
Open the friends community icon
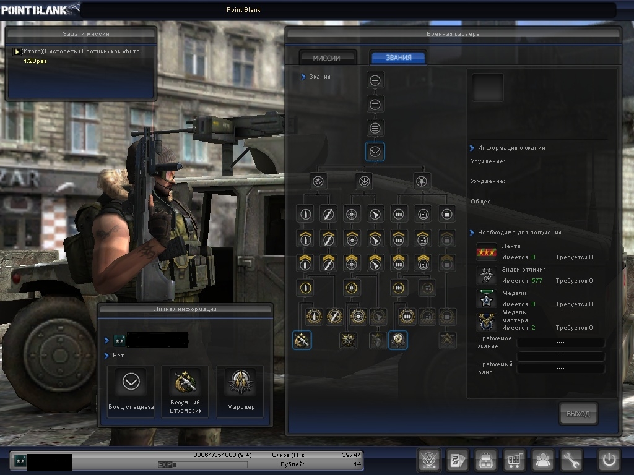coord(543,461)
